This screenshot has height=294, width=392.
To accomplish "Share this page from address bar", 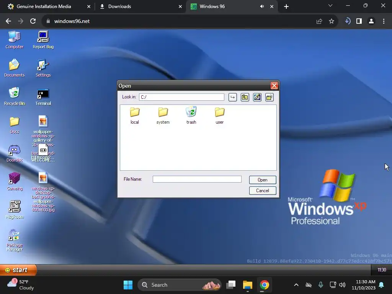I will pyautogui.click(x=319, y=21).
